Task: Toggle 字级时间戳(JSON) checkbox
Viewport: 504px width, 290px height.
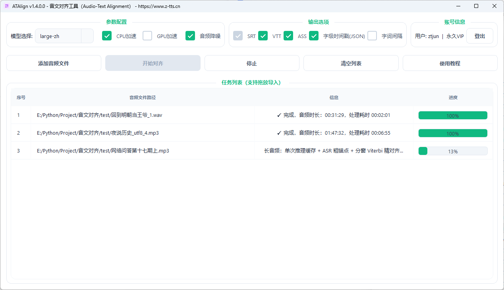Action: pyautogui.click(x=314, y=36)
